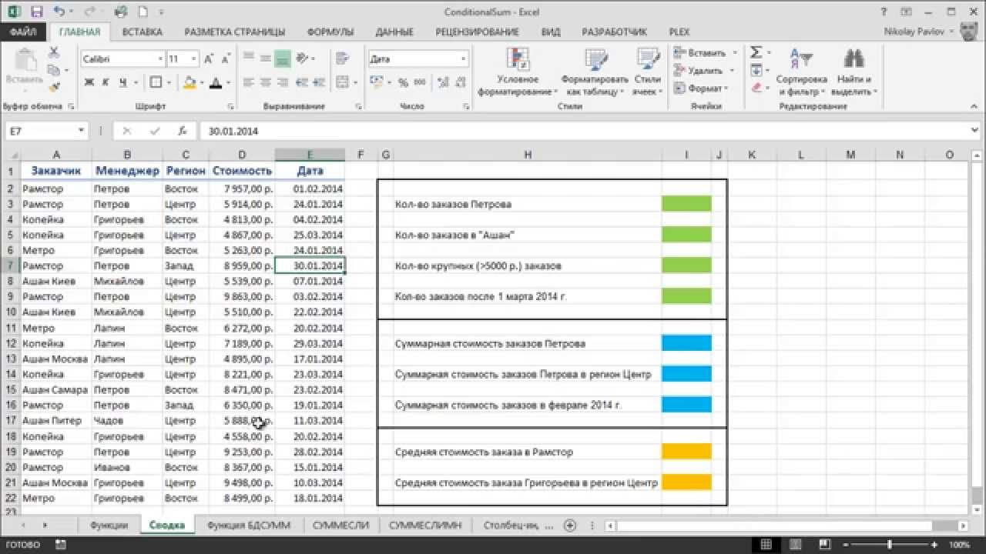Center text horizontally
This screenshot has width=986, height=554.
coord(266,82)
